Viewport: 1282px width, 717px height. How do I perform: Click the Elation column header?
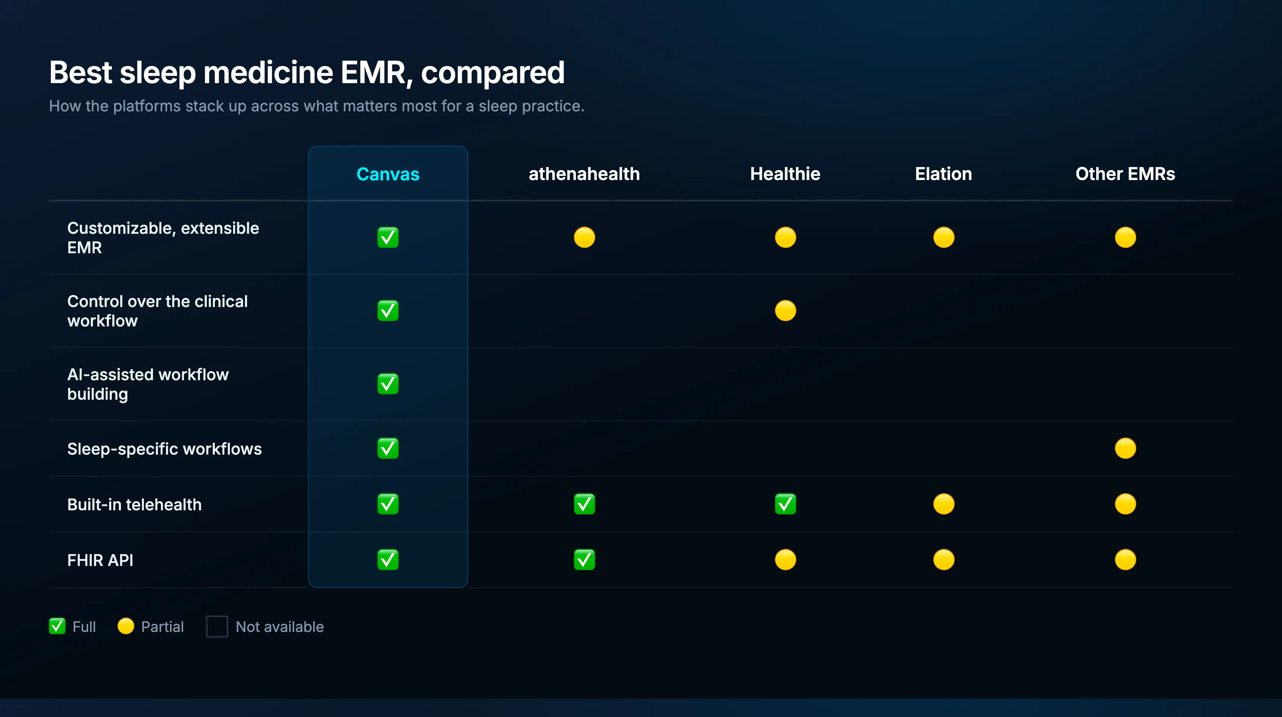(944, 174)
